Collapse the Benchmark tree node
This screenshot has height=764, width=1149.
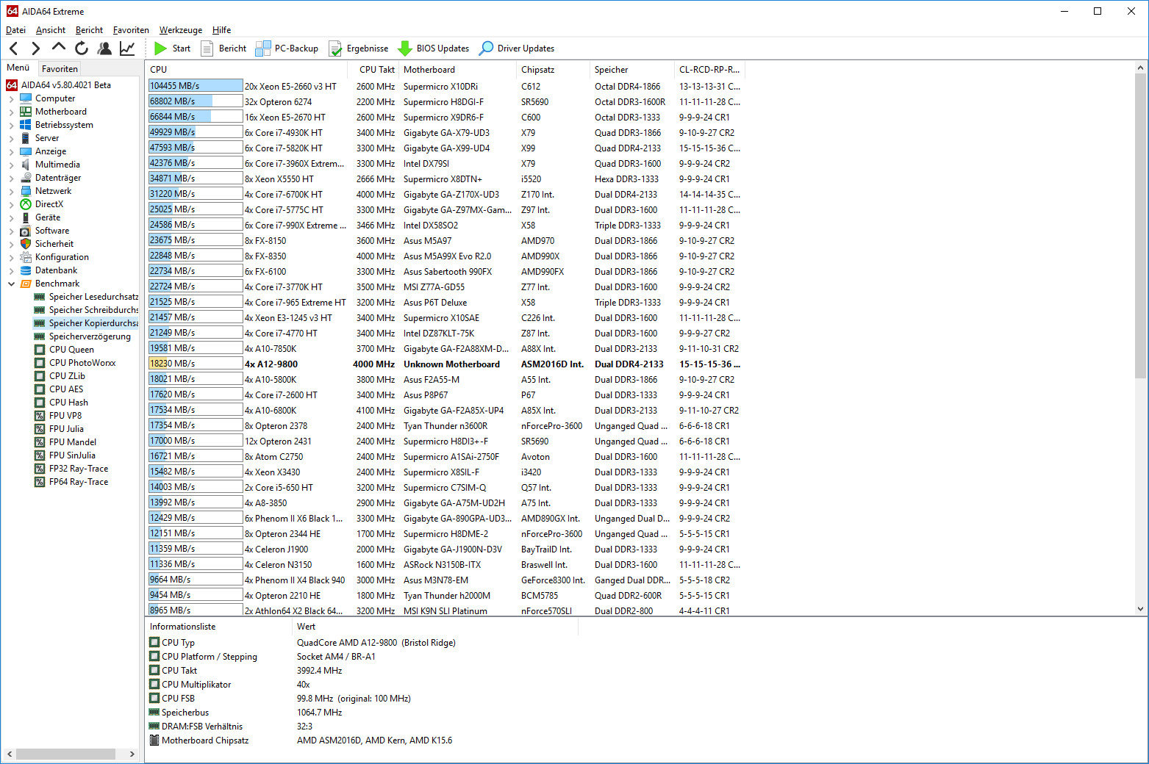point(11,284)
